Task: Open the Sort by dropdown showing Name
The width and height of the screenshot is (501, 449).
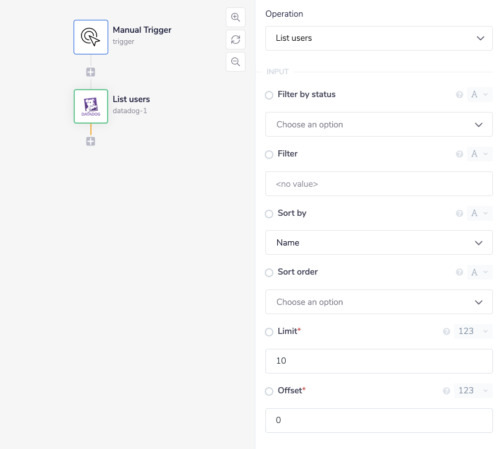Action: [x=379, y=242]
